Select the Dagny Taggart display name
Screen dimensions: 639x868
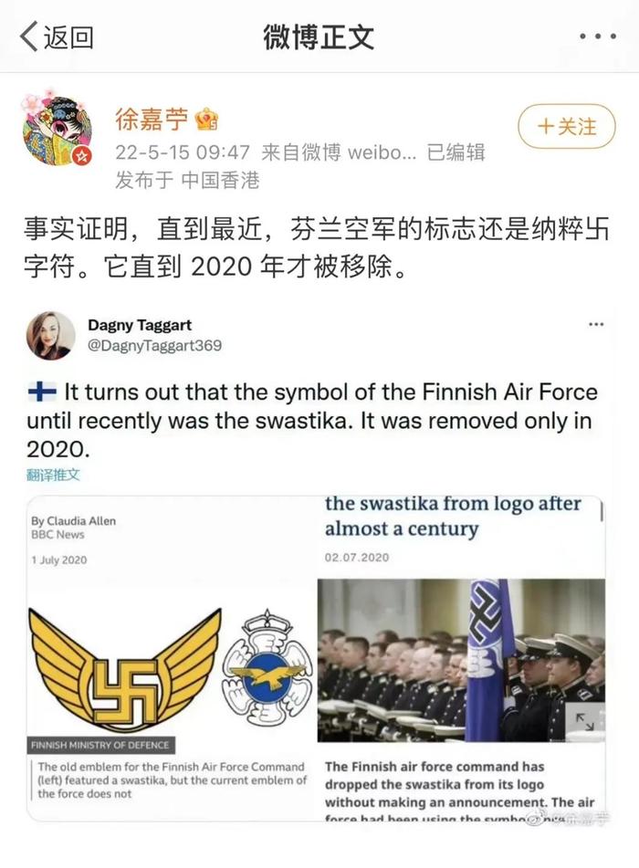(x=140, y=325)
